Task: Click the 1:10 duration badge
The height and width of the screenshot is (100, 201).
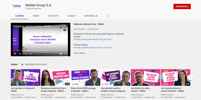Action: (x=127, y=84)
